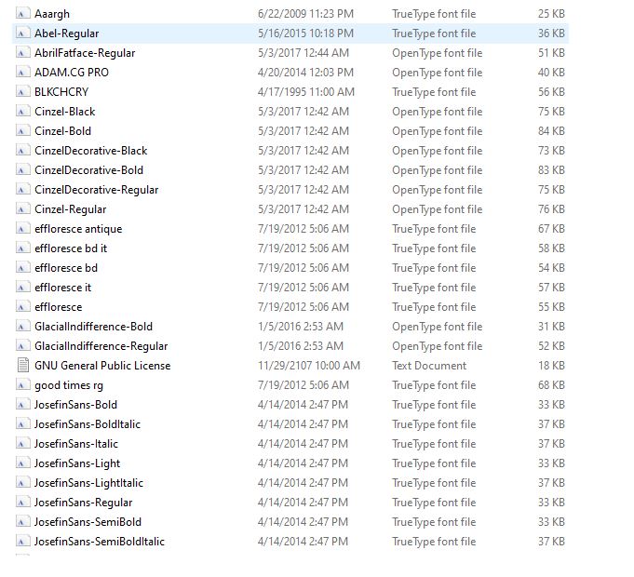Click the AbrilFatface-Regular file icon
634x577 pixels.
23,53
